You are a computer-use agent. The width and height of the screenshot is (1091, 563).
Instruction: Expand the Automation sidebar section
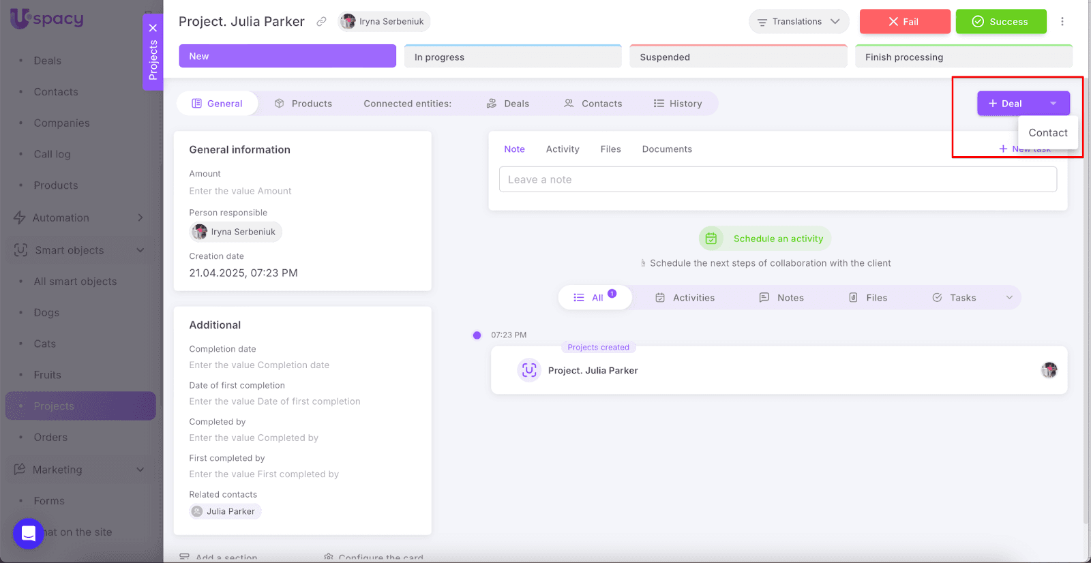(140, 218)
